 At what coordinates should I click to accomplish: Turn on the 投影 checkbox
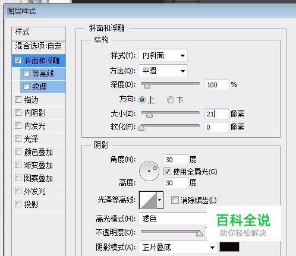[x=18, y=204]
